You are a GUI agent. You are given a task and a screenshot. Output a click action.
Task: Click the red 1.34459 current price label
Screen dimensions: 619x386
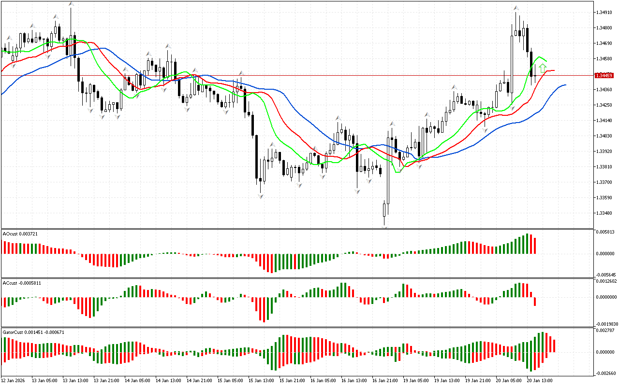pos(604,76)
